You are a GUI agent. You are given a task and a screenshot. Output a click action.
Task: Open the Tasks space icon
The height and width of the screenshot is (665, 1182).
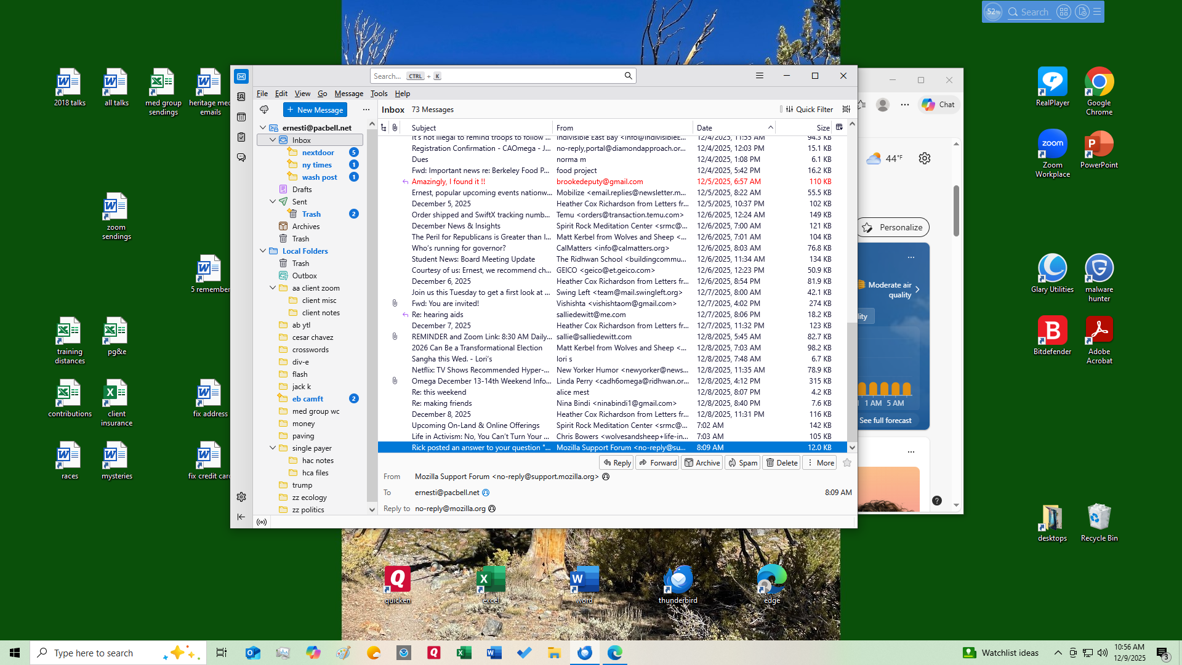point(241,137)
